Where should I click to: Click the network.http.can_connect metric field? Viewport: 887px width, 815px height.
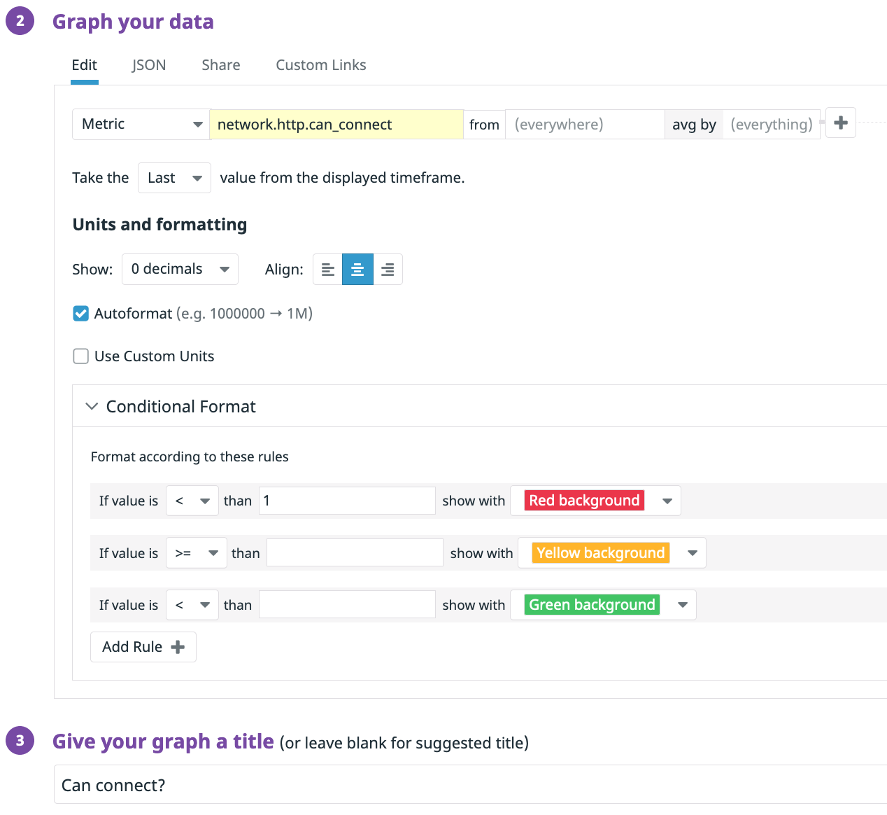[x=336, y=125]
